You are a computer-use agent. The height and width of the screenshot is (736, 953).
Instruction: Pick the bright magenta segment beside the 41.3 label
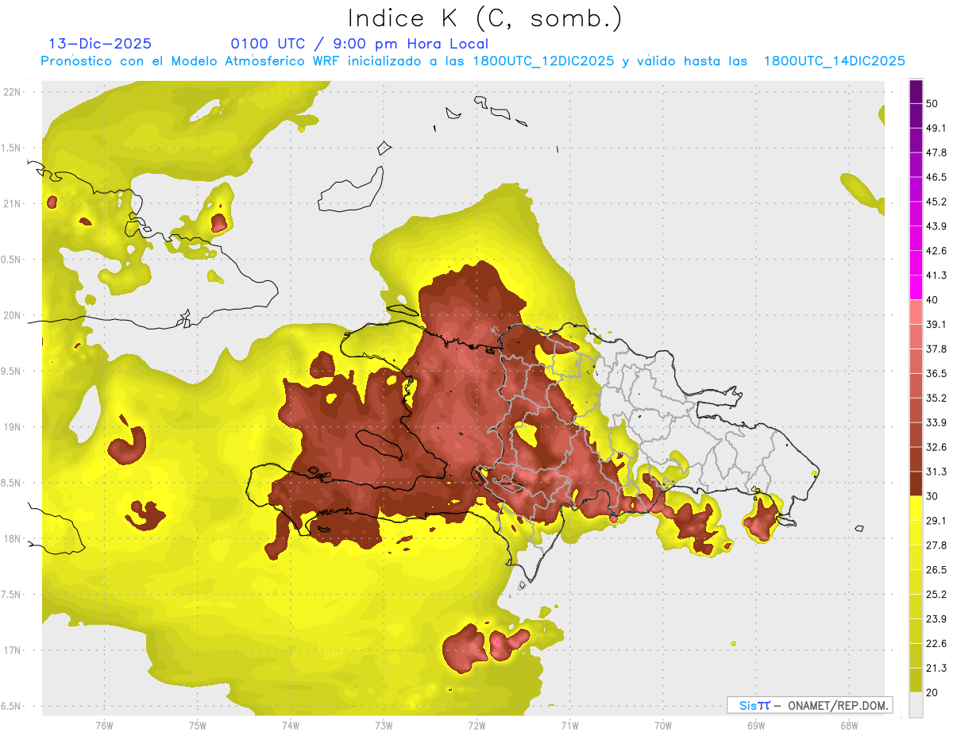pyautogui.click(x=916, y=286)
